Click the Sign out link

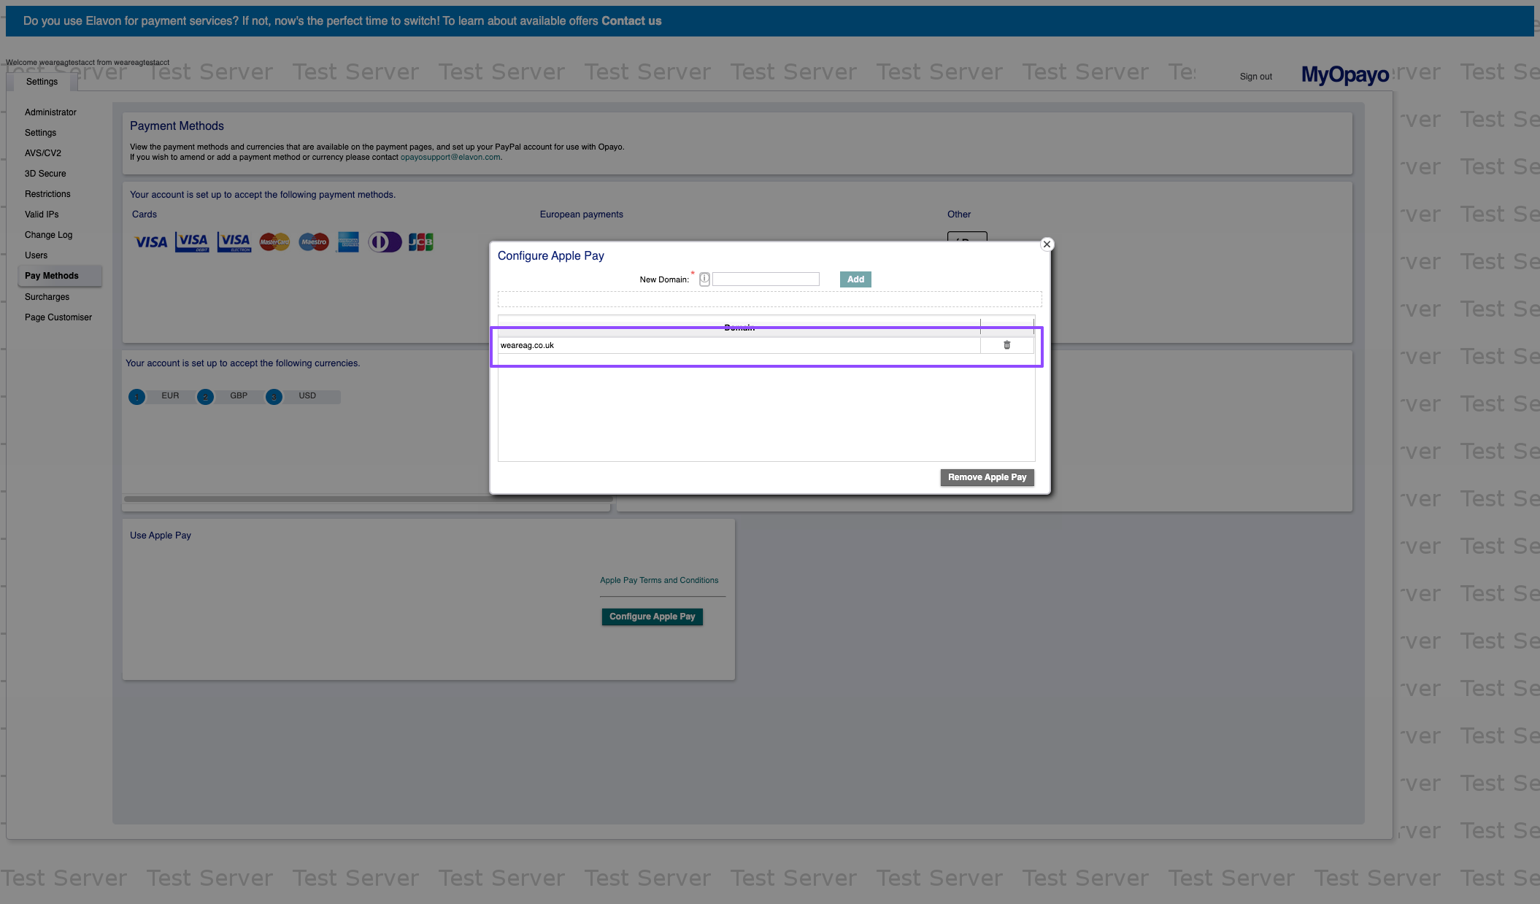pyautogui.click(x=1255, y=77)
